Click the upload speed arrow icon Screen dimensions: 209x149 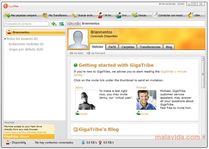(x=100, y=143)
